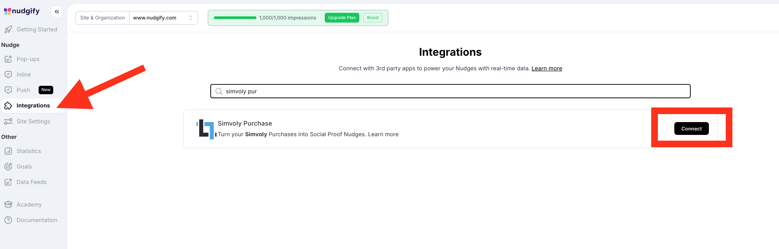Image resolution: width=779 pixels, height=249 pixels.
Task: Click the Integrations puzzle icon
Action: pyautogui.click(x=8, y=106)
